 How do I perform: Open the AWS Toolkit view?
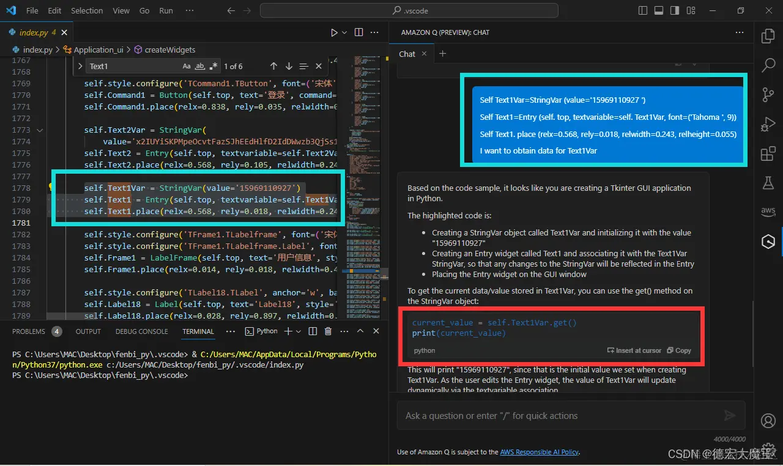[x=768, y=212]
